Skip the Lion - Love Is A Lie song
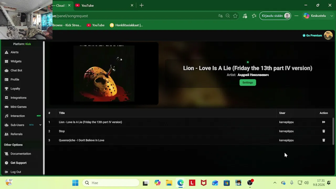The height and width of the screenshot is (189, 336). click(324, 122)
